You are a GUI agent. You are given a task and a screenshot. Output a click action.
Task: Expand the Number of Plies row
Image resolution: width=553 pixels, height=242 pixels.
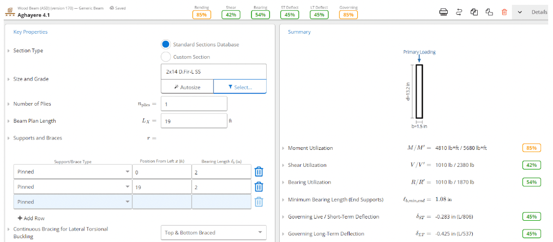point(9,104)
